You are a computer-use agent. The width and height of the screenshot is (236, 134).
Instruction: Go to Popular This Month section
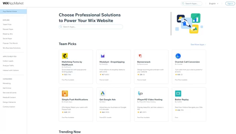pyautogui.click(x=10, y=43)
